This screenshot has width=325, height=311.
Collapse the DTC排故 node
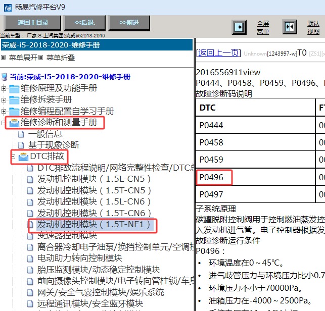point(13,157)
